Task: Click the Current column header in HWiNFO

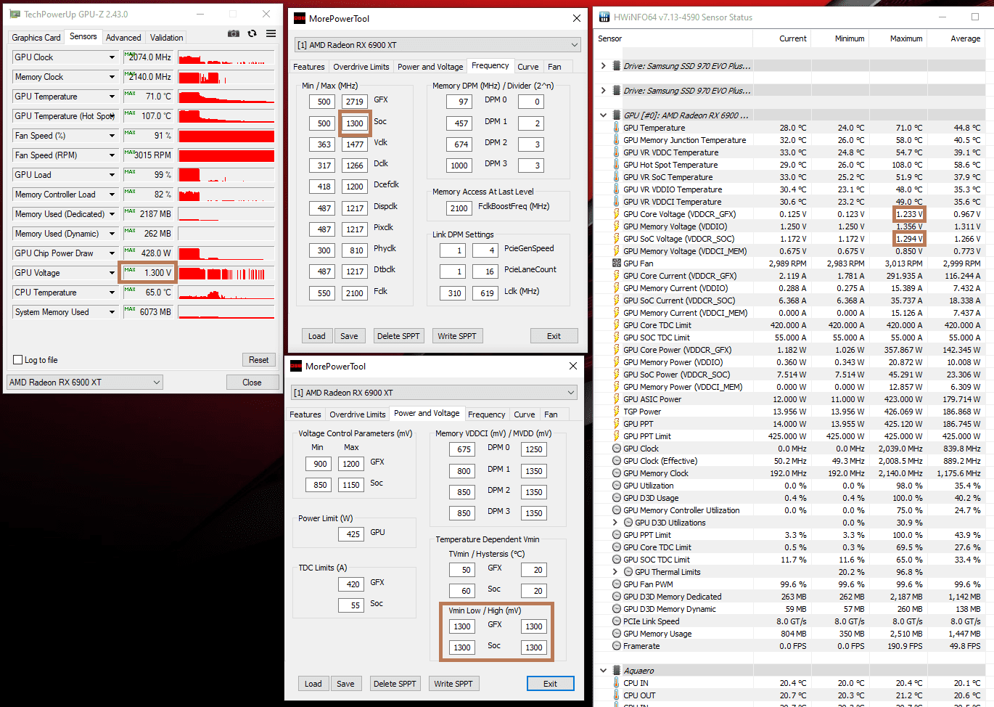Action: pos(792,38)
